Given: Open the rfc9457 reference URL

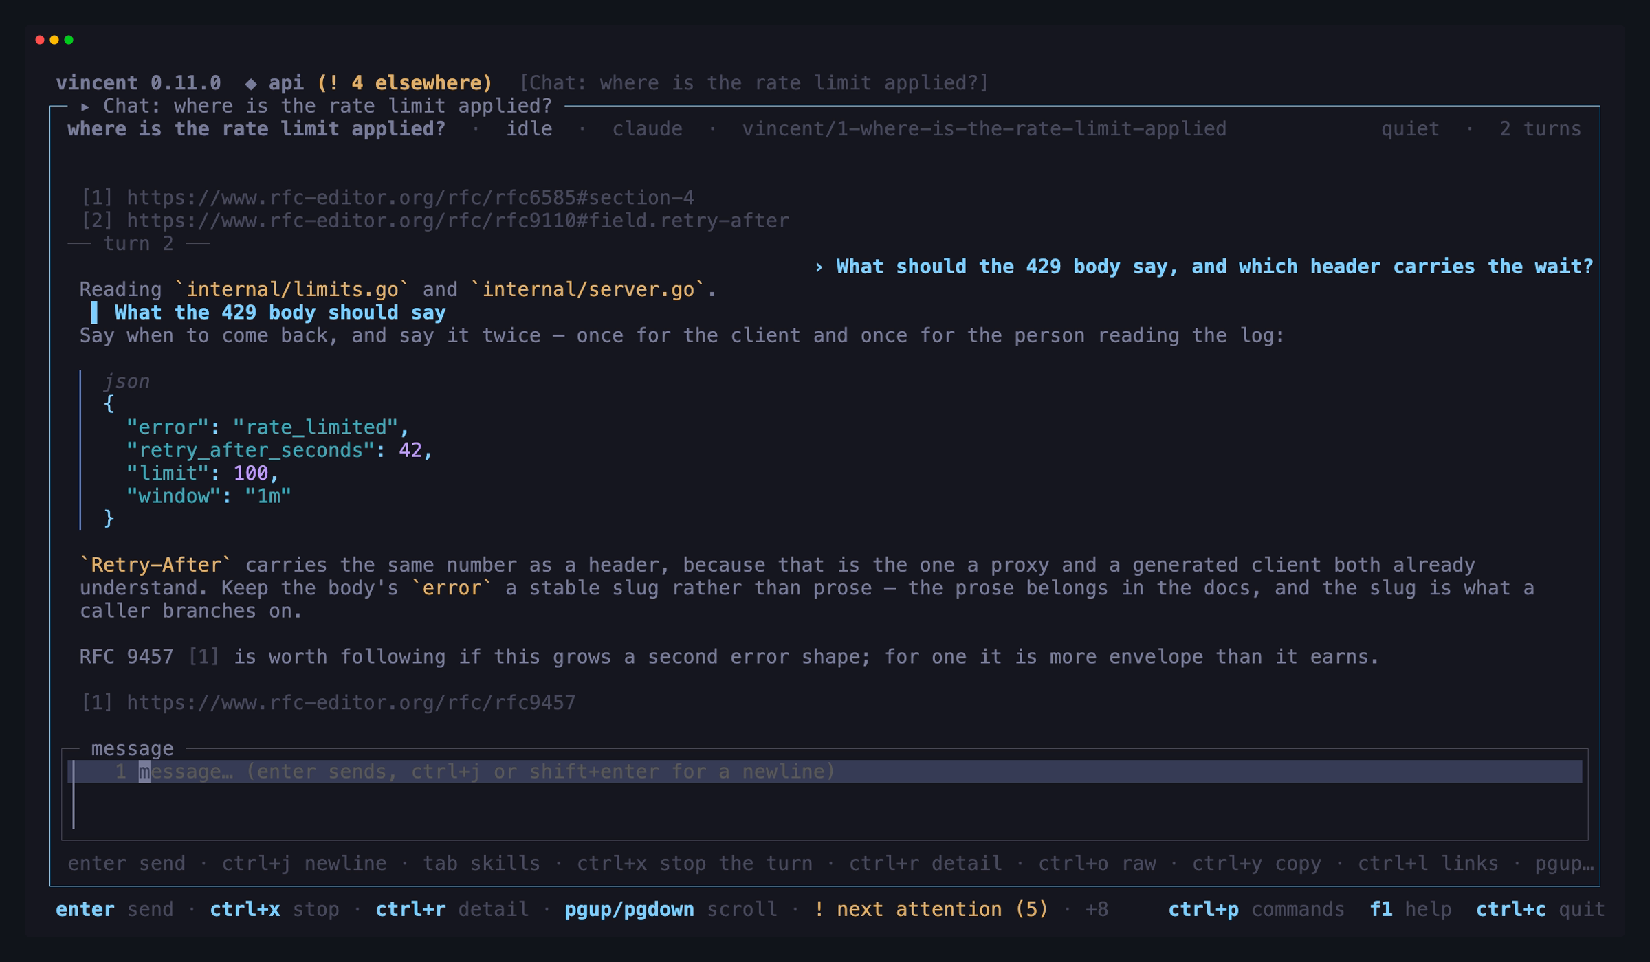Looking at the screenshot, I should click(351, 703).
